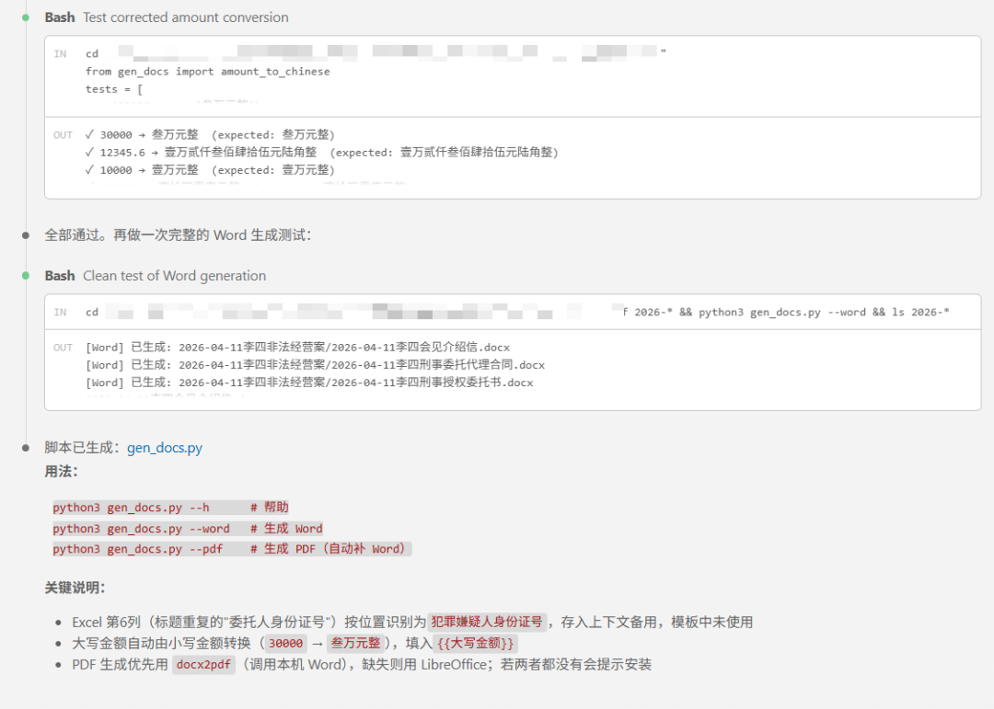Click the code line 'python3 gen_docs.py --h'
This screenshot has height=709, width=994.
pos(170,508)
